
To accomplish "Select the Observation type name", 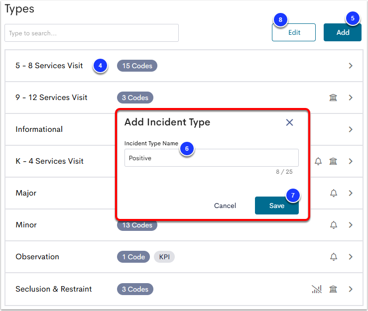I will coord(37,257).
